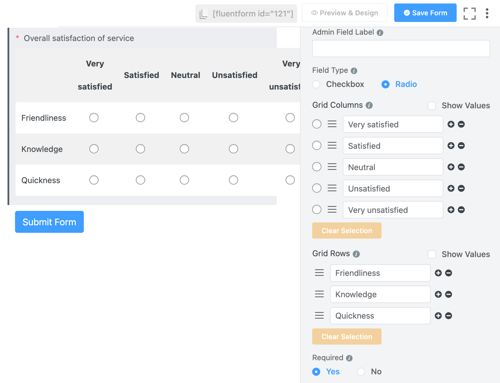
Task: Click the Submit Form button
Action: pos(49,222)
